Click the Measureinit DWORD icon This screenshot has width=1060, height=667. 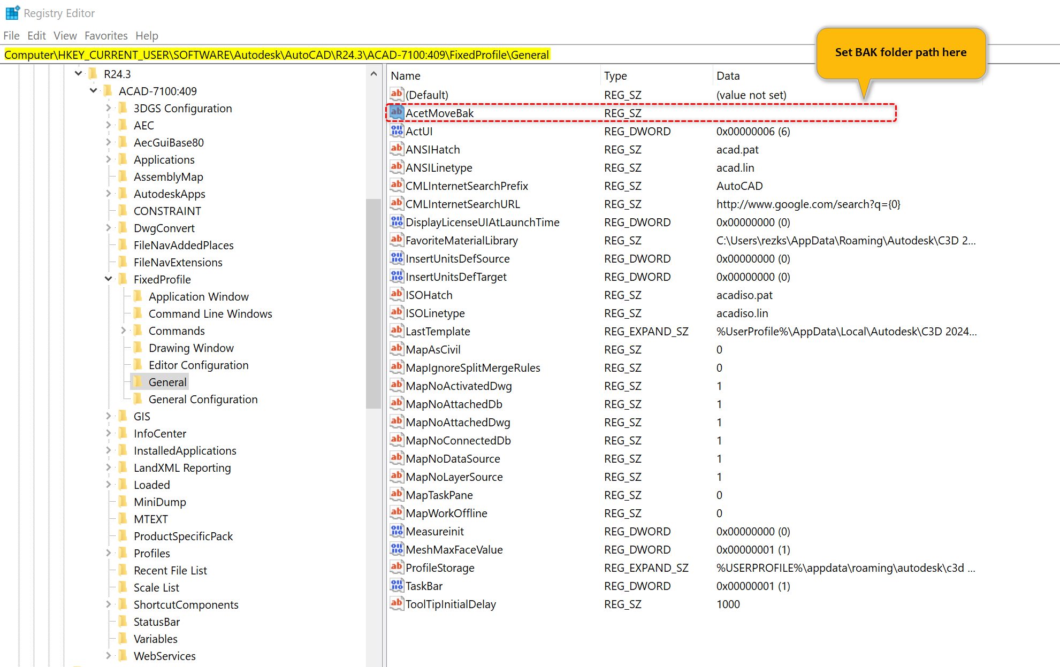point(396,531)
